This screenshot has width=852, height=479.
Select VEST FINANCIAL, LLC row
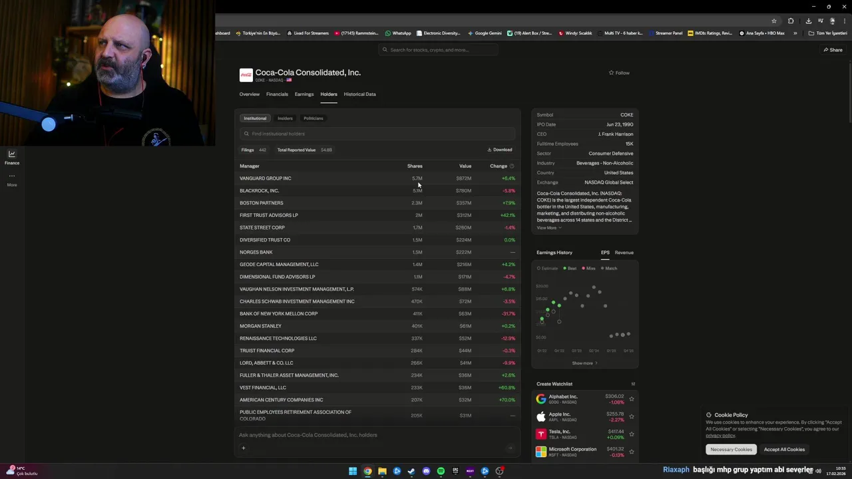pyautogui.click(x=377, y=388)
